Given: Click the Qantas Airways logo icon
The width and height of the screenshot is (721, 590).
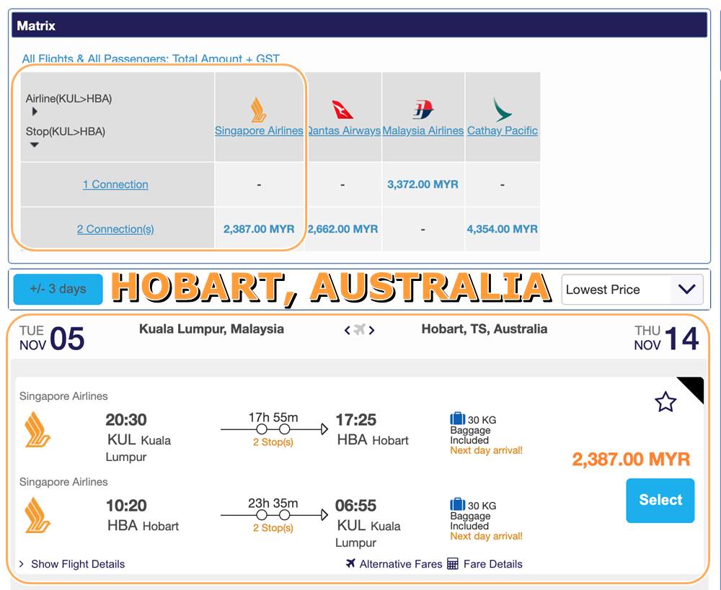Looking at the screenshot, I should (x=342, y=109).
